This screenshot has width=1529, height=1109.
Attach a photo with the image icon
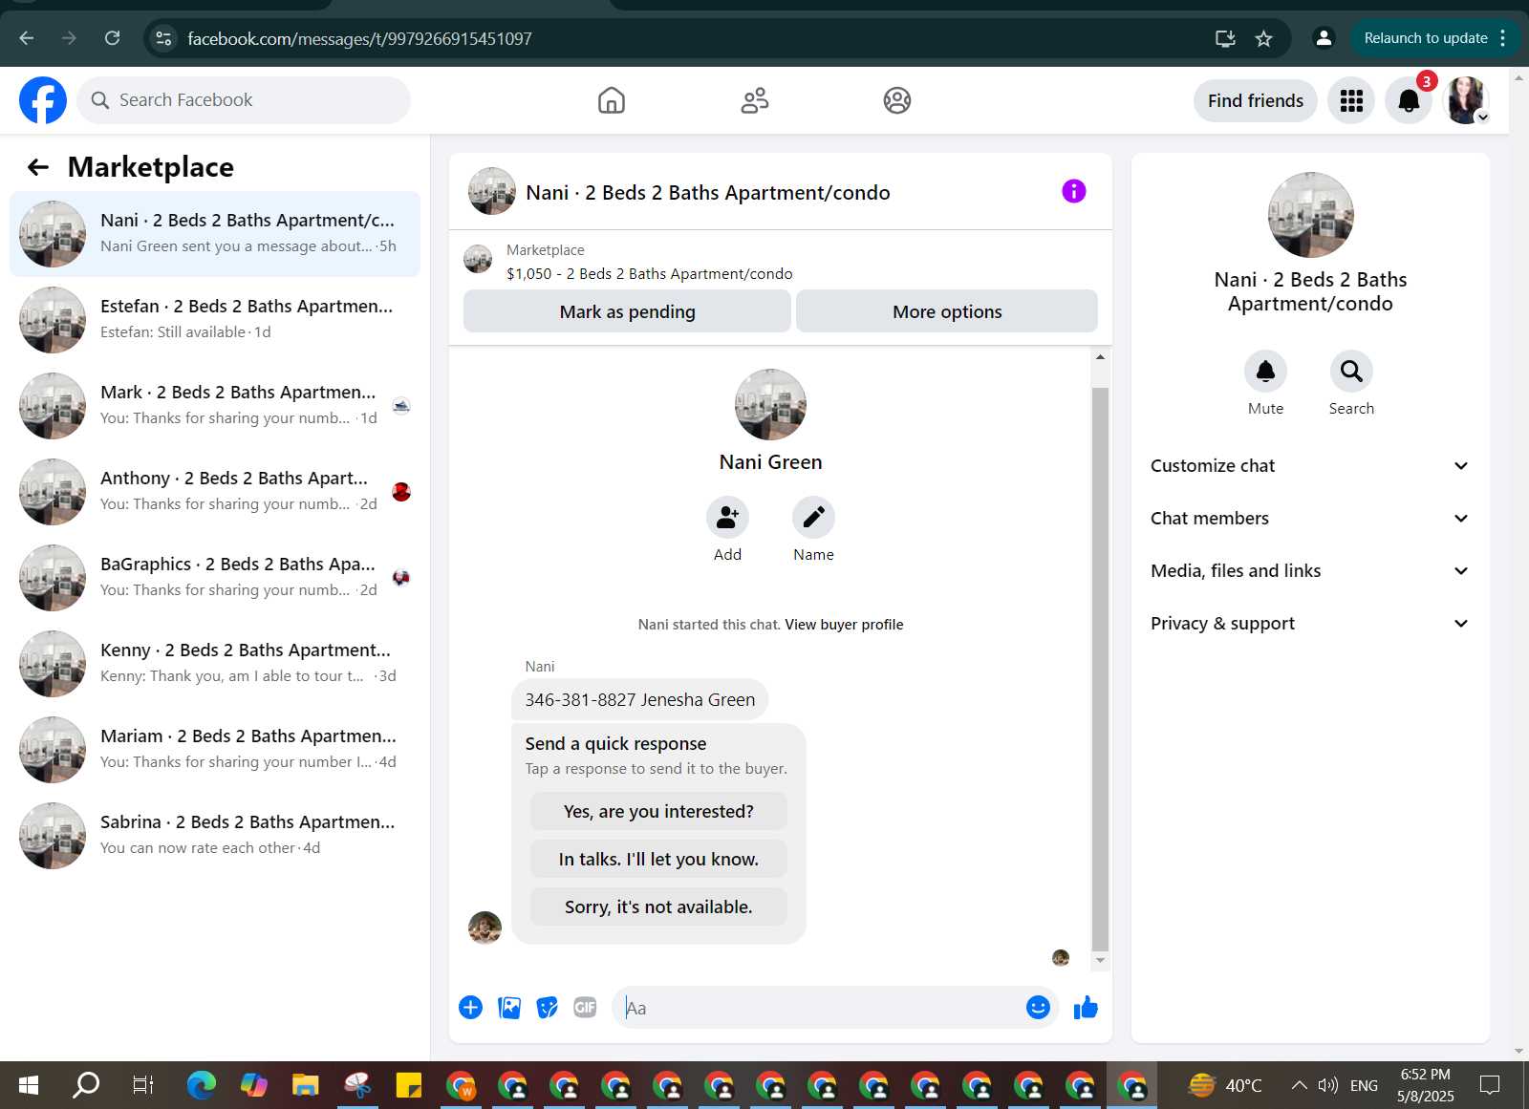509,1007
